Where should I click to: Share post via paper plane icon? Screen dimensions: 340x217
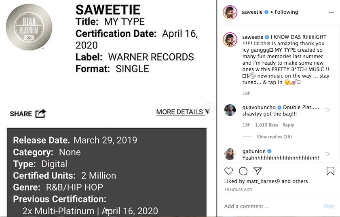tap(258, 171)
